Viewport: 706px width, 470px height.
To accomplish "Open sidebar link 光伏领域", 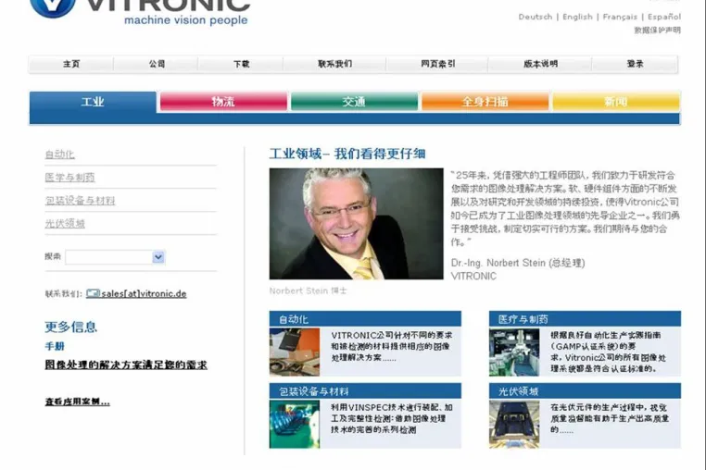I will 65,224.
